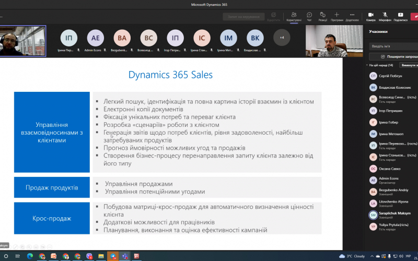The height and width of the screenshot is (261, 418).
Task: Click the SM avatar of Sarapiichuk Maksym
Action: click(373, 215)
